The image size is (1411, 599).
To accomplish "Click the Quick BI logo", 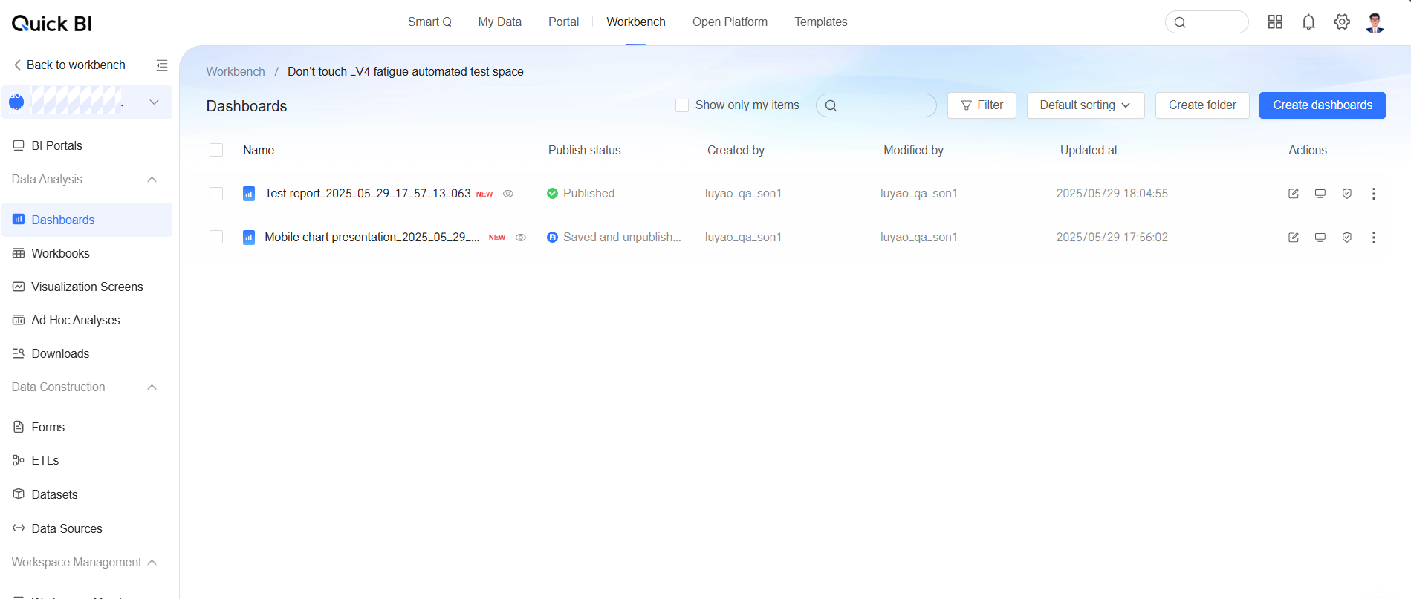I will tap(51, 24).
